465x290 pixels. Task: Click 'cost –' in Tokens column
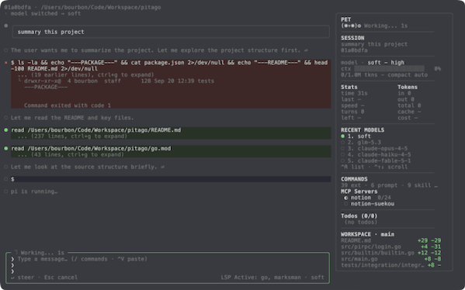[408, 118]
